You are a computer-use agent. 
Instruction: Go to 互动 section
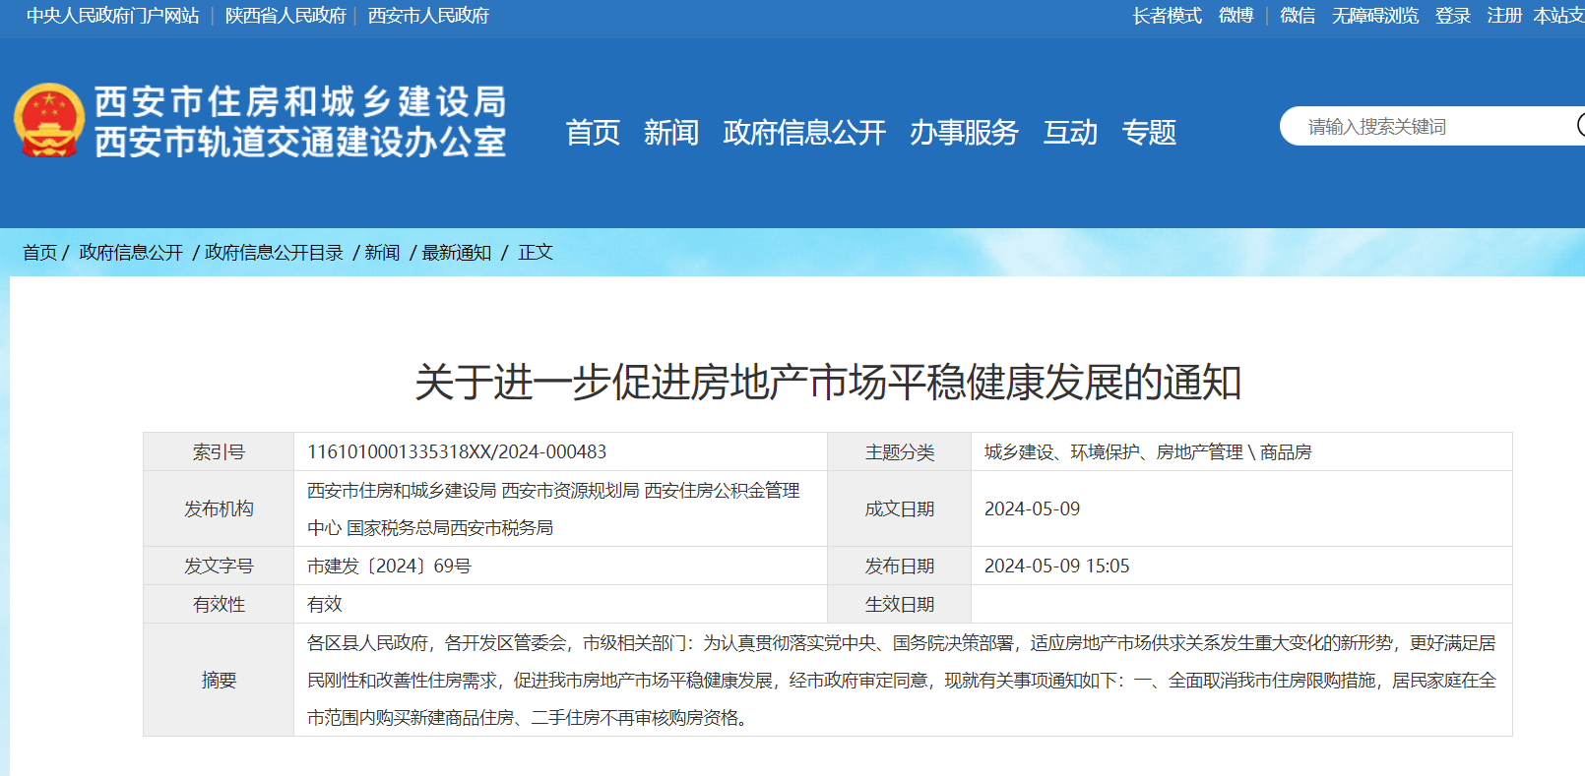pos(1070,132)
